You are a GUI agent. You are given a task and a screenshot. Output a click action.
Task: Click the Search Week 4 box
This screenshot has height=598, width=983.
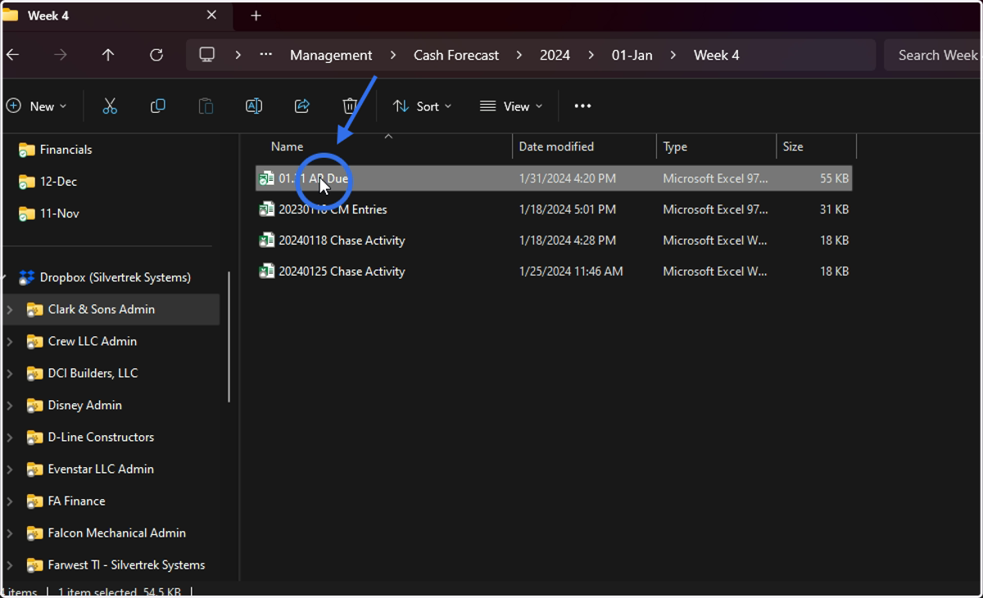click(933, 55)
